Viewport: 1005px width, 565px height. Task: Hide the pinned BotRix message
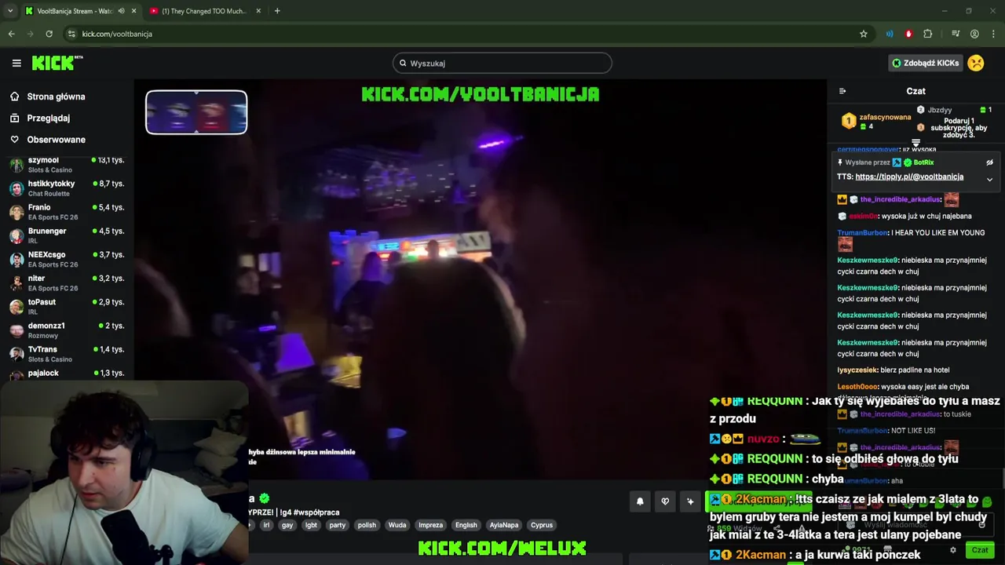[x=989, y=162]
